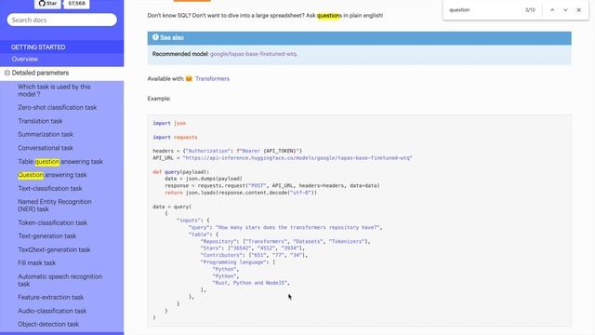Click the "query" question string line
The width and height of the screenshot is (595, 335).
point(285,227)
